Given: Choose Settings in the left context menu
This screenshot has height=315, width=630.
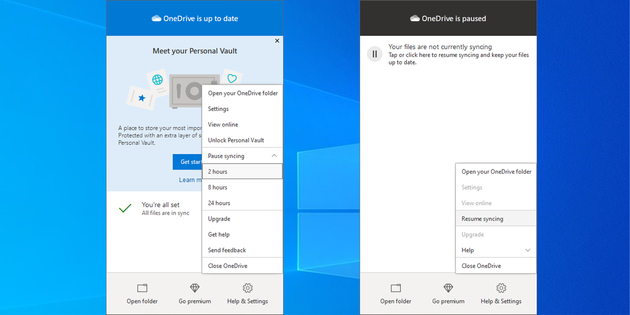Looking at the screenshot, I should [x=243, y=109].
